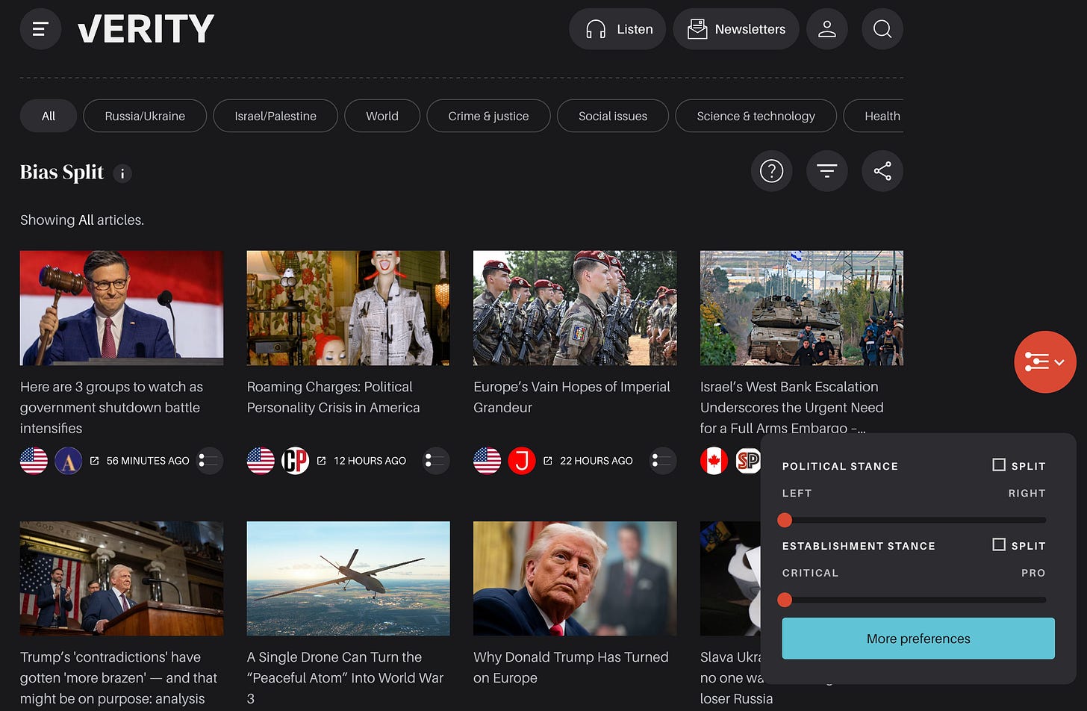Select the Russia/Ukraine category
Viewport: 1087px width, 711px height.
tap(145, 116)
